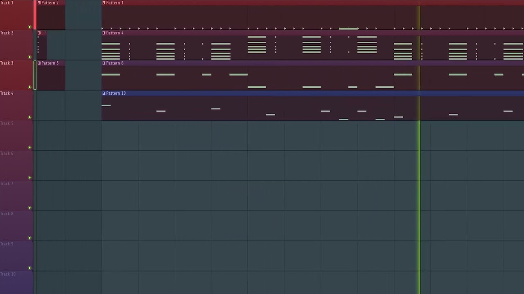
Task: Select the Track 6 header
Action: pos(16,166)
